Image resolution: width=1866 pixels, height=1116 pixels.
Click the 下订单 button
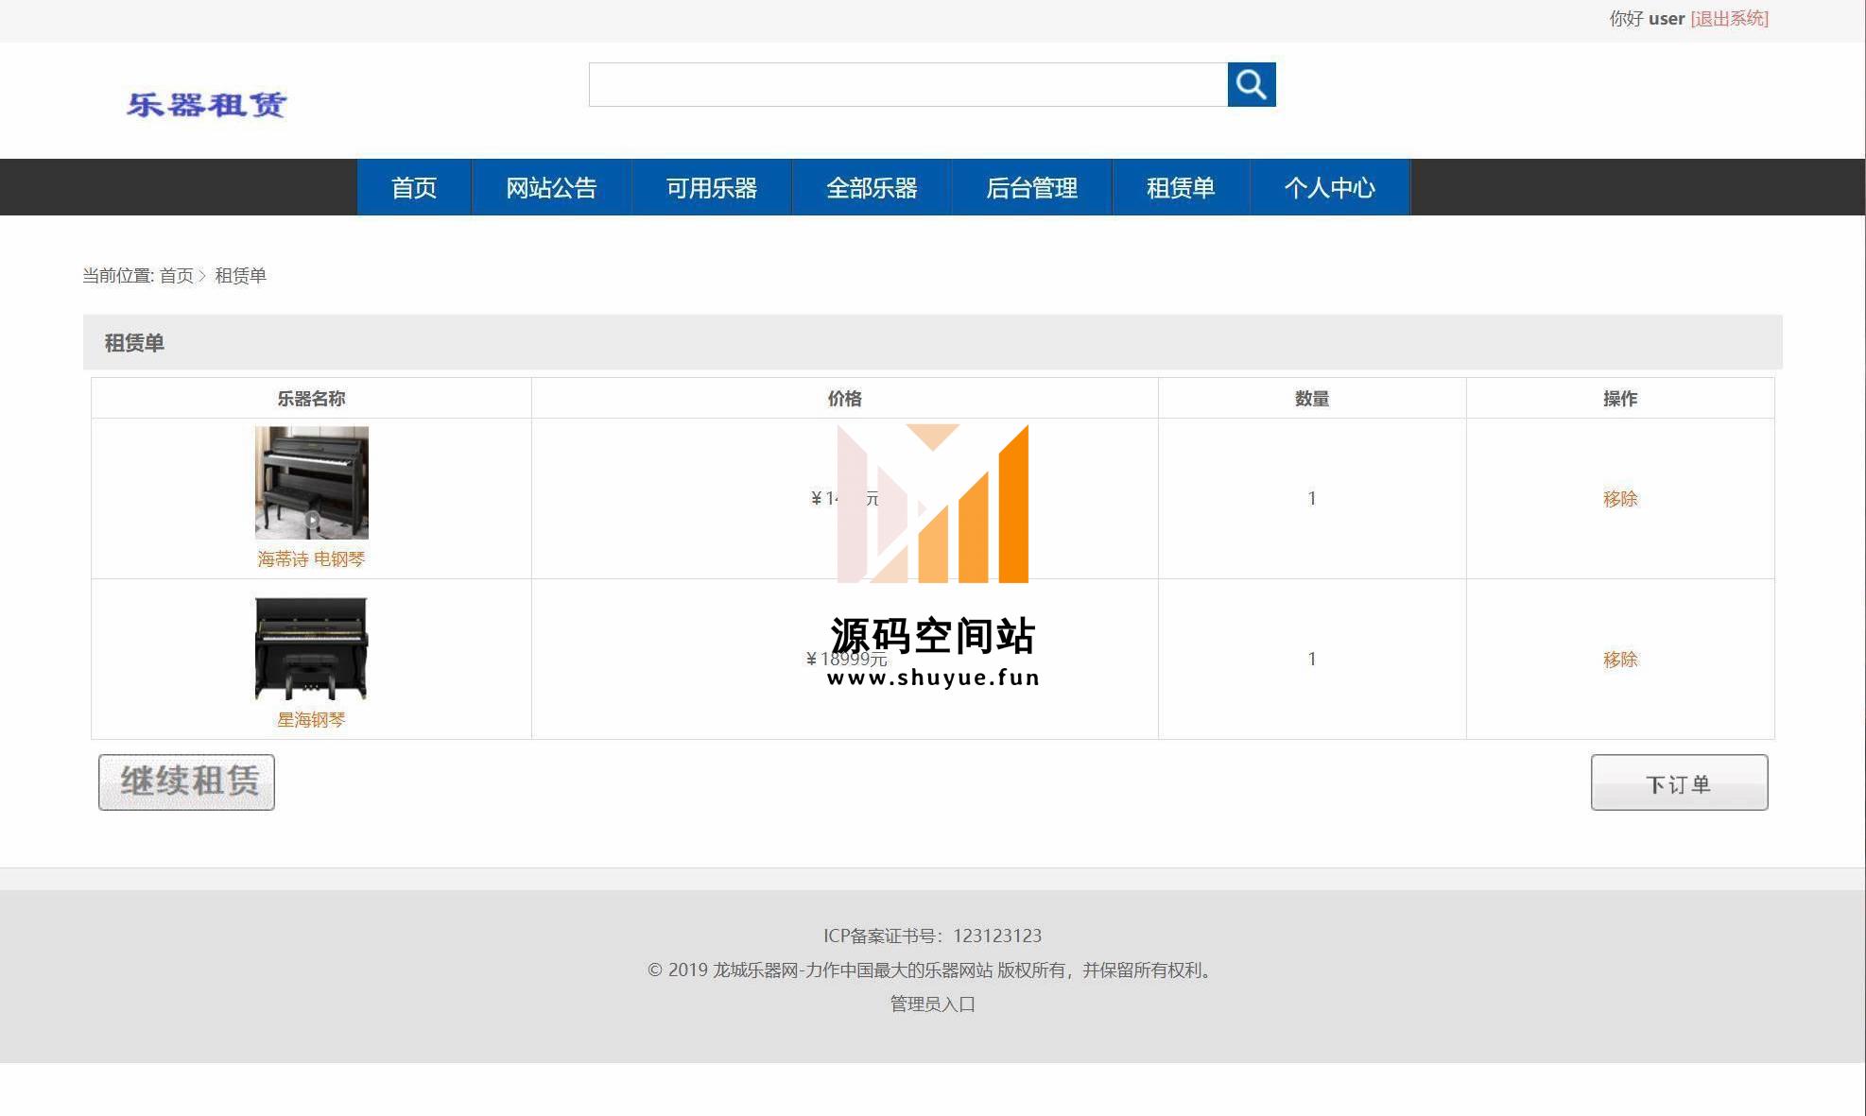point(1679,782)
